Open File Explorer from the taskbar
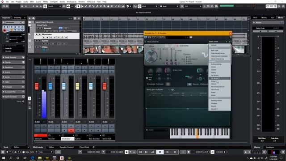 (40, 158)
